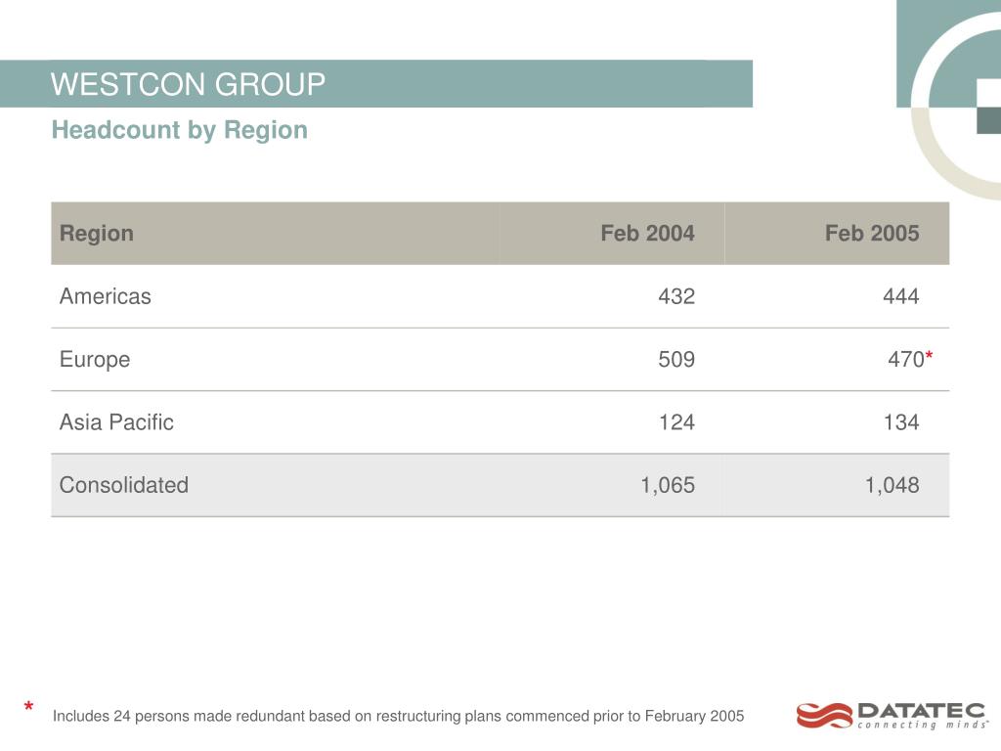Screen dimensions: 1001x751
Task: Select the Americas Feb 2004 value 432
Action: tap(676, 296)
